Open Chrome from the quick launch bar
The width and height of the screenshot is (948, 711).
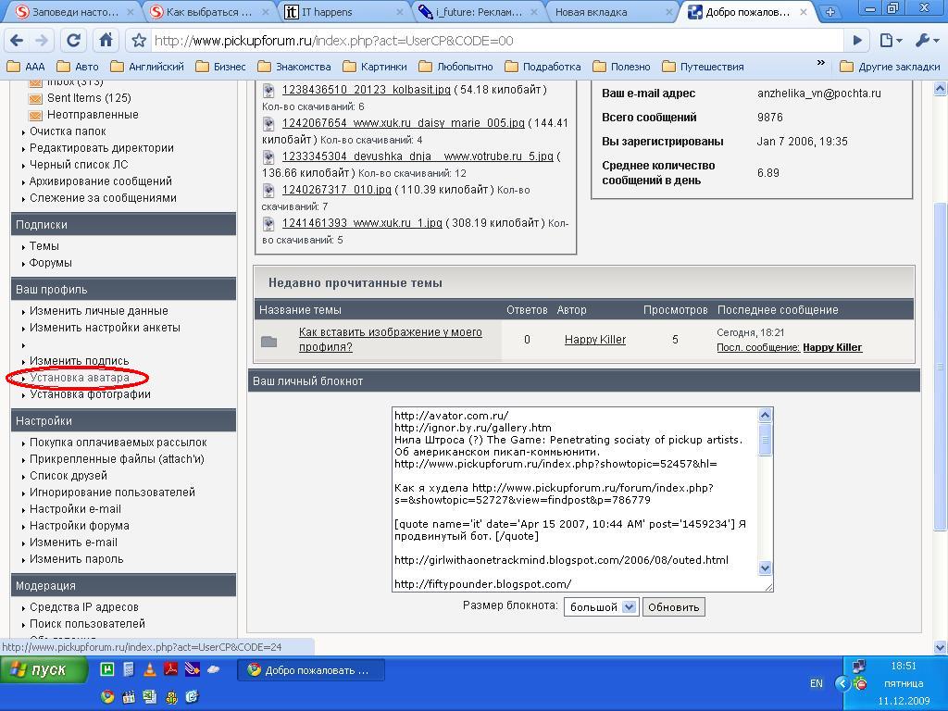click(x=107, y=696)
